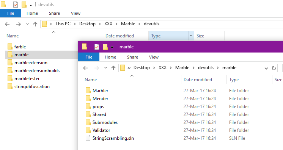283x150 pixels.
Task: Click the Properties checkmark icon in marble title bar
Action: [x=97, y=47]
